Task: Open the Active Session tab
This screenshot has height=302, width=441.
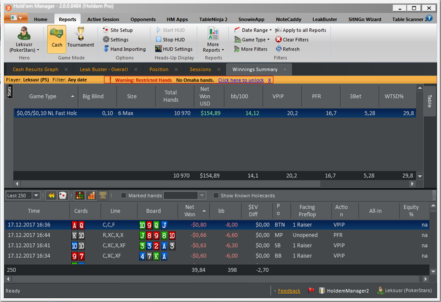Action: (103, 19)
